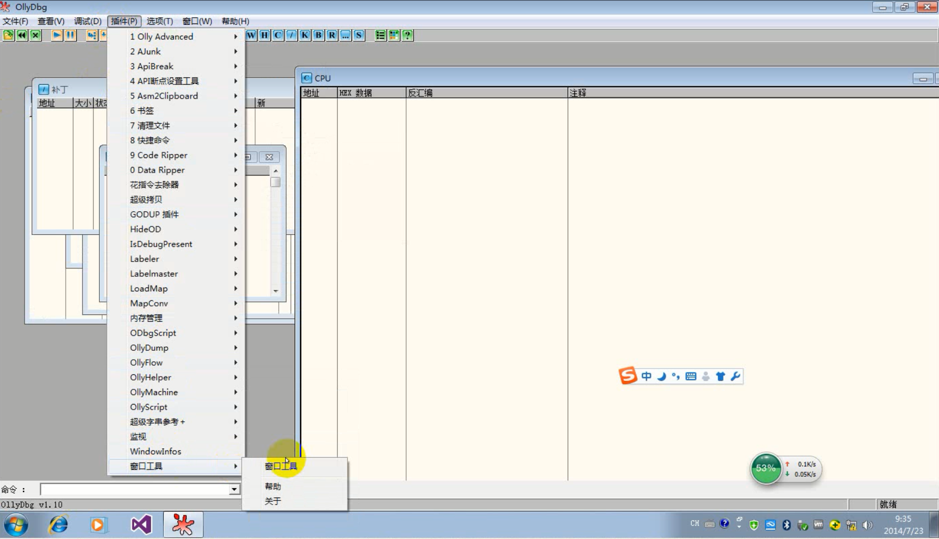Screen dimensions: 939x539
Task: Open the 帮助(H) menu
Action: (235, 21)
